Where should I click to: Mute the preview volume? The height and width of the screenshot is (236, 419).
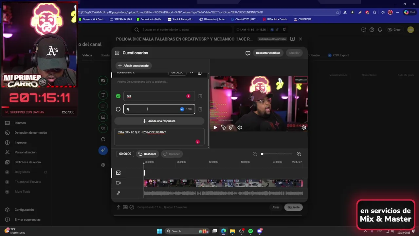[x=240, y=128]
